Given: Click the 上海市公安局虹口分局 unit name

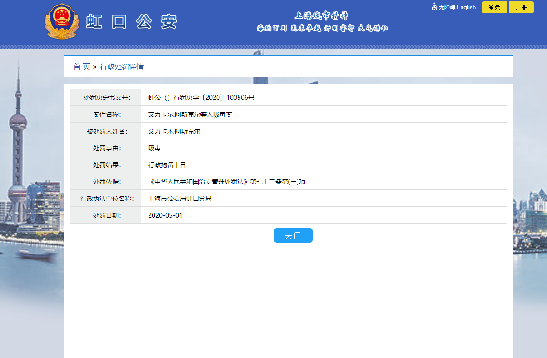Looking at the screenshot, I should [x=180, y=199].
